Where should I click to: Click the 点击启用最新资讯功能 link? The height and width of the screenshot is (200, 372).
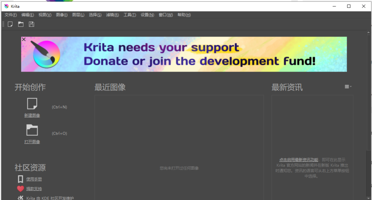298,160
